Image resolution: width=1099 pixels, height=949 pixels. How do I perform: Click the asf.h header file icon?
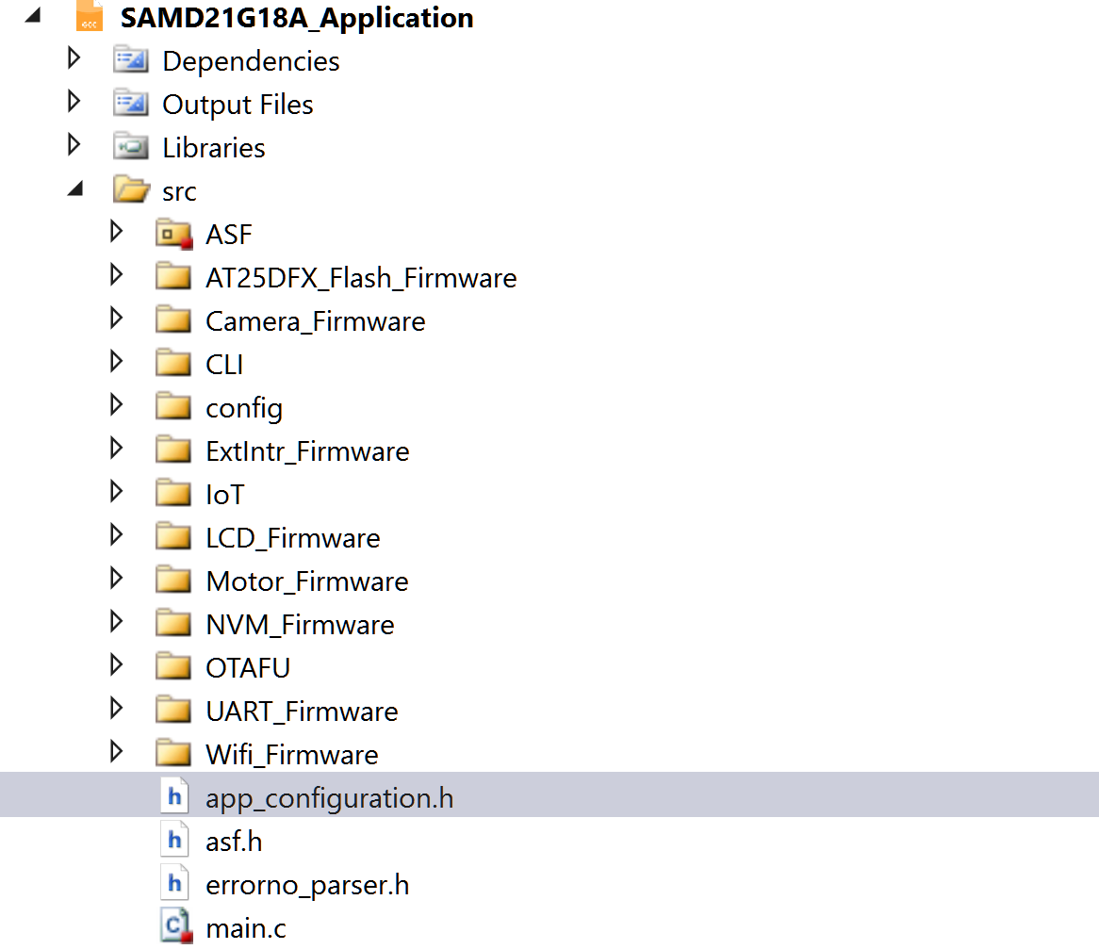174,839
